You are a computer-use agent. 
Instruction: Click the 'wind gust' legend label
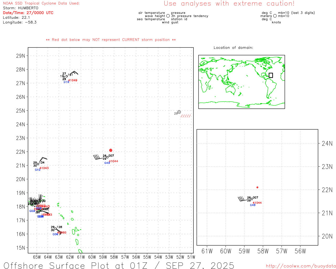tap(170, 22)
